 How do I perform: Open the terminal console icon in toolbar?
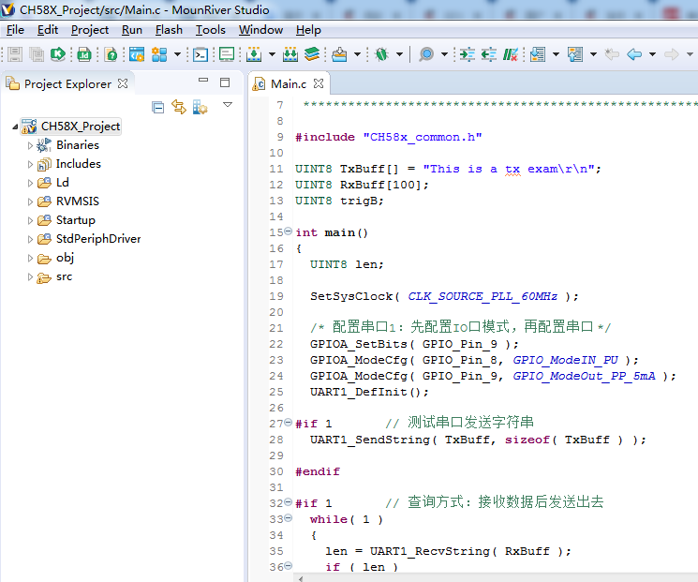pyautogui.click(x=200, y=54)
